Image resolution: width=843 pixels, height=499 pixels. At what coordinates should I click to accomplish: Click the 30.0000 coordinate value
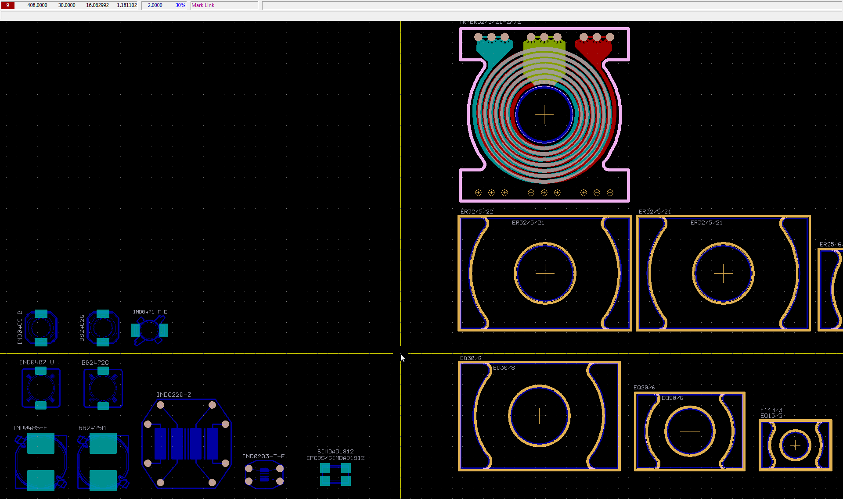pyautogui.click(x=67, y=5)
